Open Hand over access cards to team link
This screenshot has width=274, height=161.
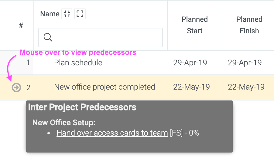click(112, 133)
